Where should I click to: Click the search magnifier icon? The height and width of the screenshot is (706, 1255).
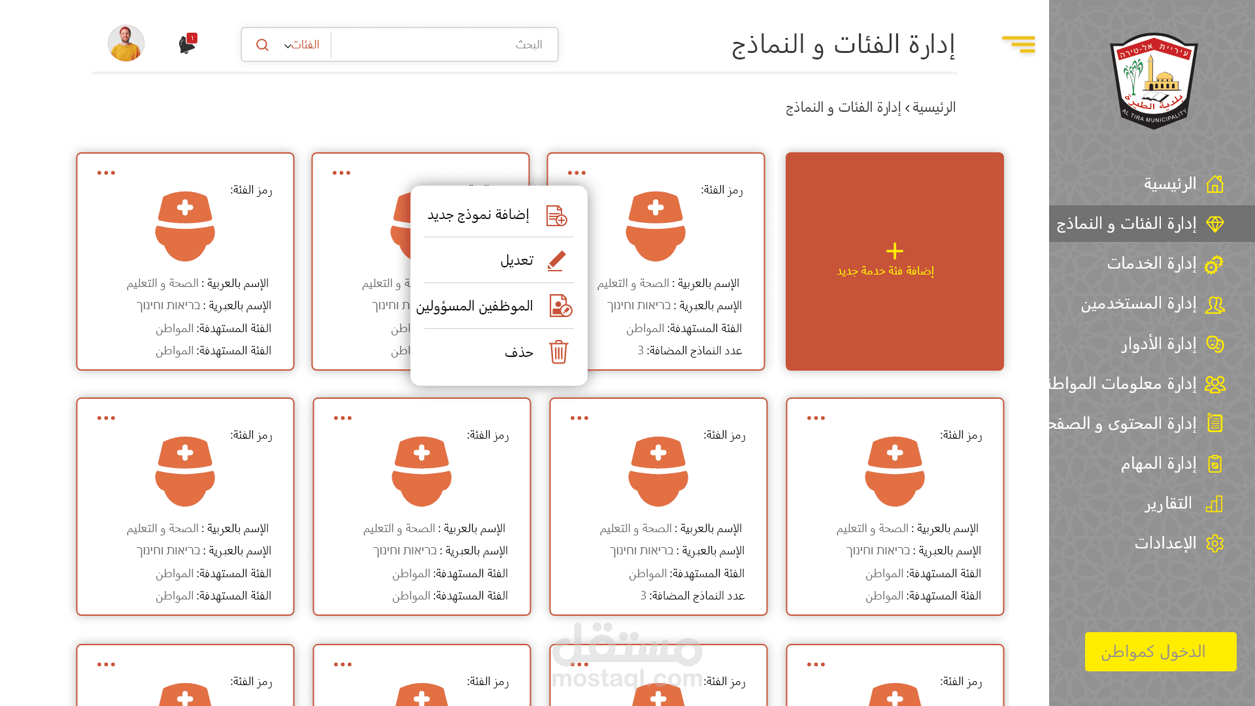click(262, 44)
